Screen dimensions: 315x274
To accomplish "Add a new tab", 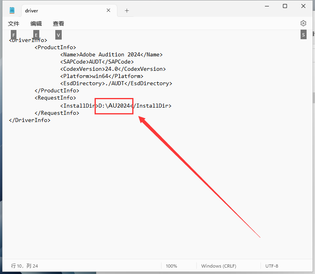I will tap(127, 11).
